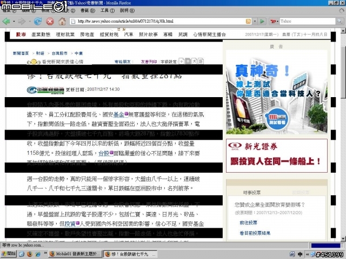Expand quick launch overflow chevron in taskbar
Image resolution: width=346 pixels, height=259 pixels.
click(45, 253)
